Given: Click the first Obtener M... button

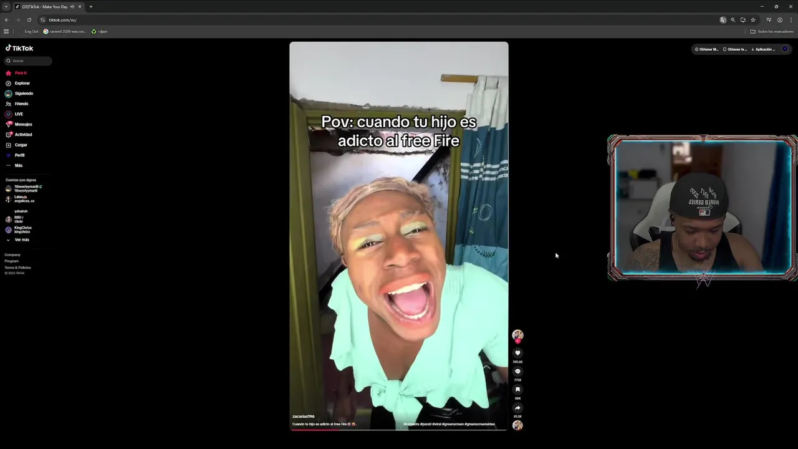Looking at the screenshot, I should [x=706, y=49].
